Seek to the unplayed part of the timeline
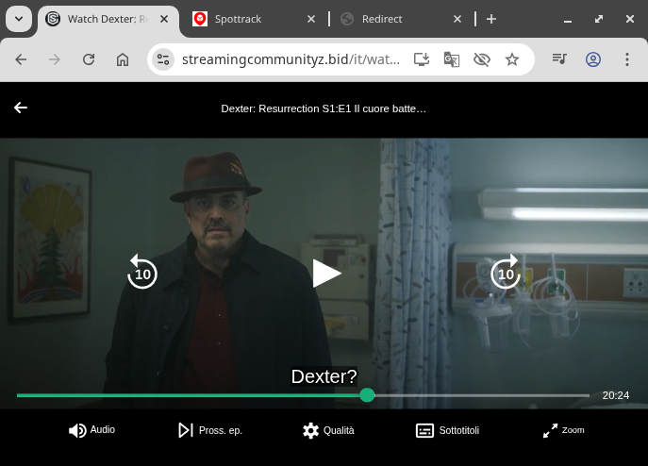648x466 pixels. (482, 395)
